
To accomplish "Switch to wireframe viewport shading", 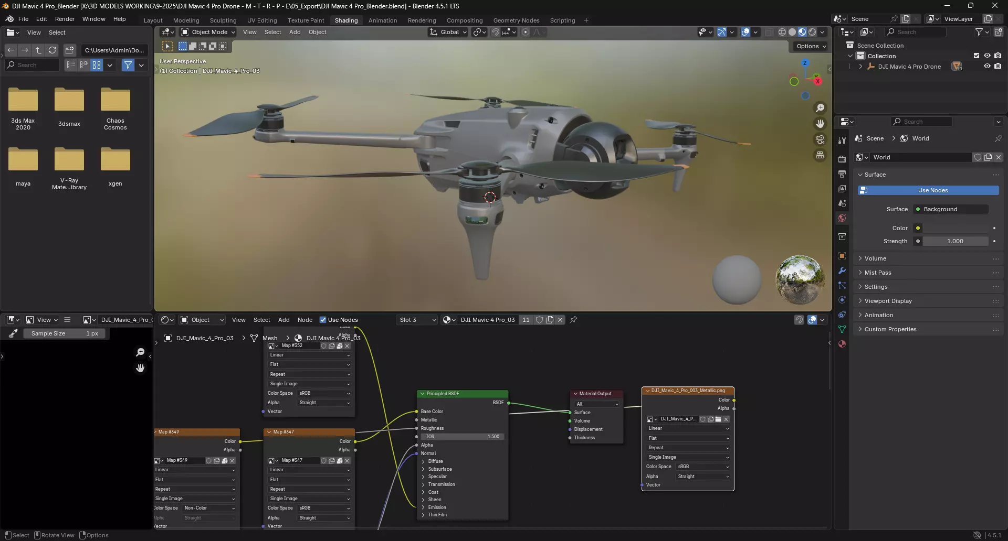I will [782, 32].
